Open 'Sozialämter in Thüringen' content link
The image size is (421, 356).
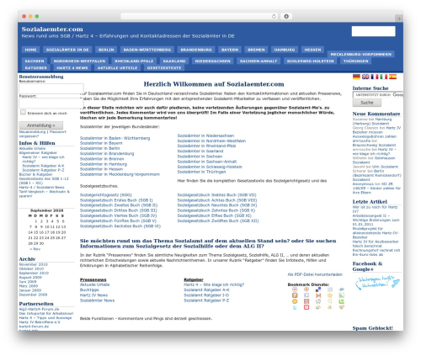(x=201, y=172)
